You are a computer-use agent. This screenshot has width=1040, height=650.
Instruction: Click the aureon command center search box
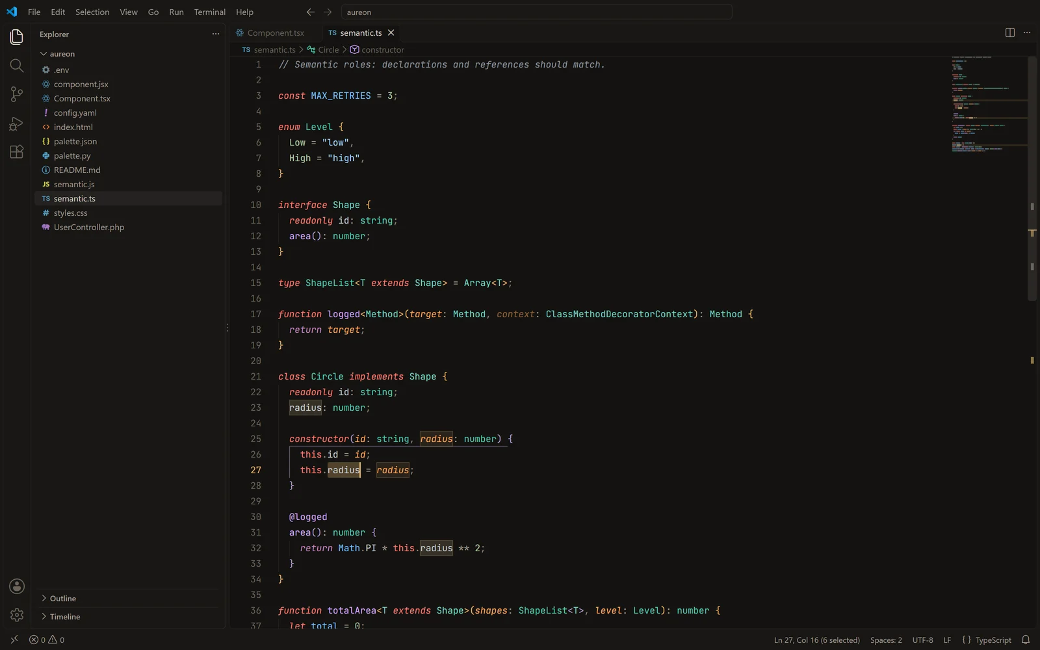point(536,12)
